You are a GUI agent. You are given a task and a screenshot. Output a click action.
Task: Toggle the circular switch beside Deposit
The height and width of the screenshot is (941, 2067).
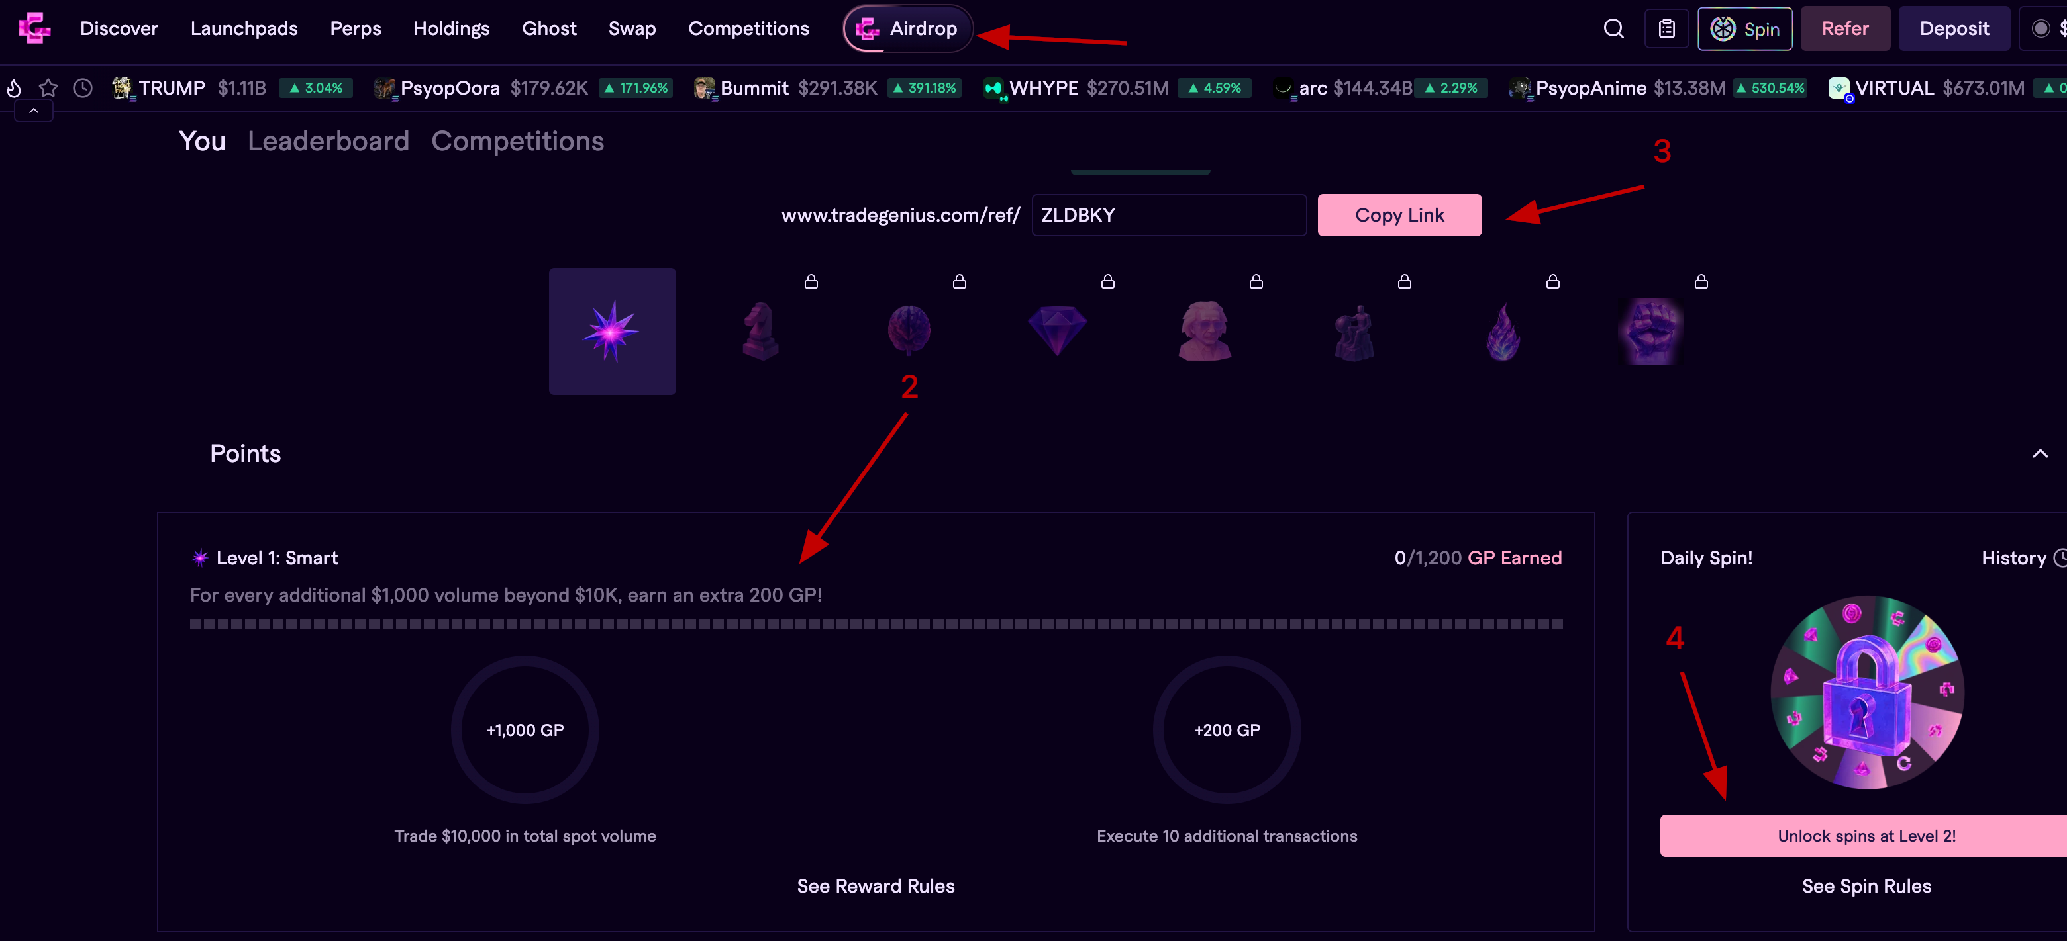coord(2041,29)
